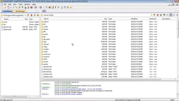Image resolution: width=179 pixels, height=101 pixels.
Task: Select the autobuy.txt file
Action: point(47,69)
